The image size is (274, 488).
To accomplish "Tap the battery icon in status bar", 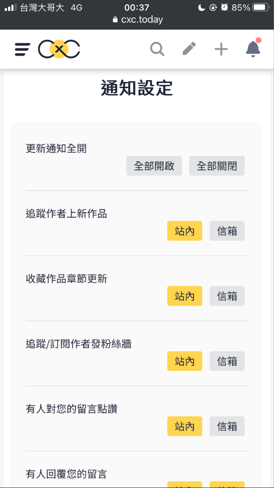I will [261, 8].
